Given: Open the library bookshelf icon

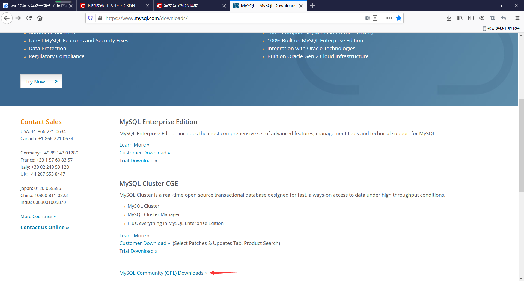Looking at the screenshot, I should pos(460,18).
